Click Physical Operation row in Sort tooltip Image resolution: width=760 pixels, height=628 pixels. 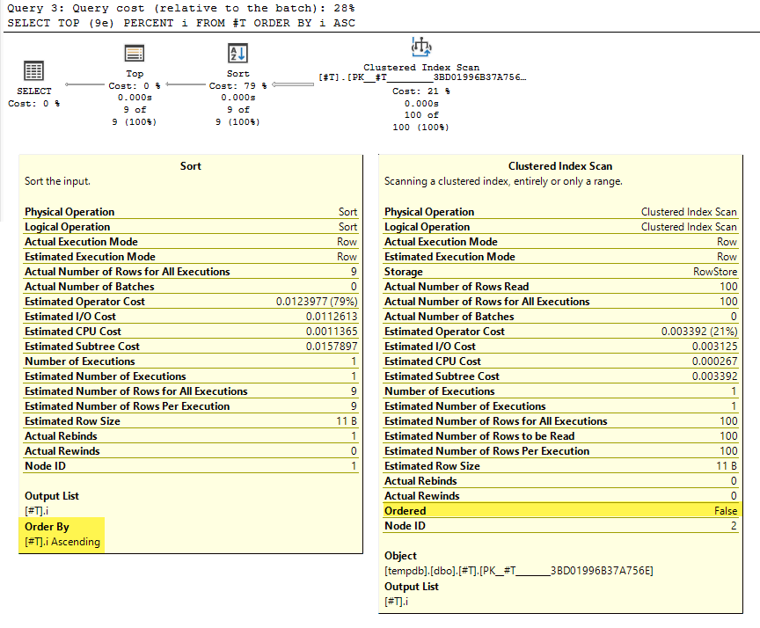pyautogui.click(x=191, y=212)
